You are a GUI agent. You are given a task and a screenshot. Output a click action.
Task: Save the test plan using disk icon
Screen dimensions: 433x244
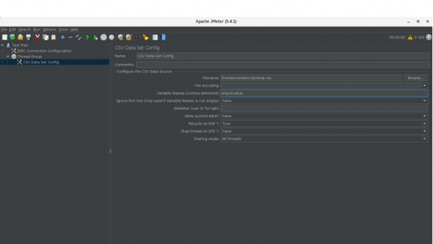pos(28,37)
